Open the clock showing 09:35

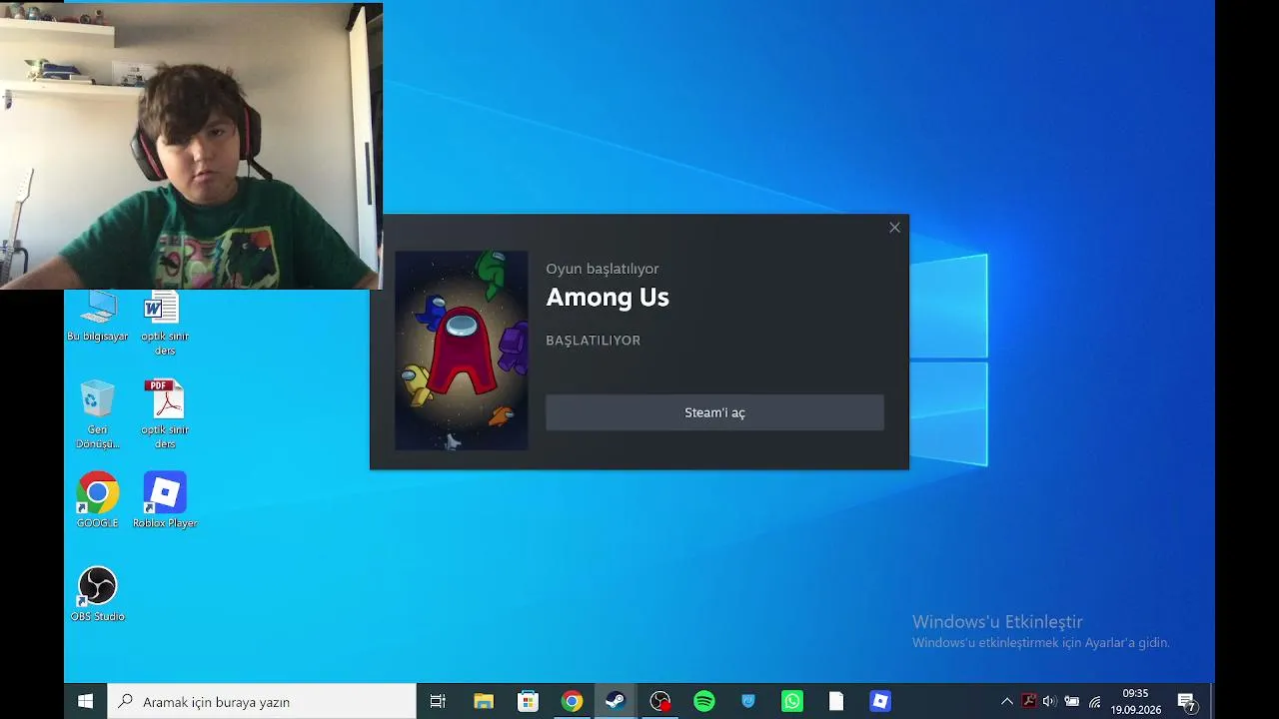pos(1136,702)
